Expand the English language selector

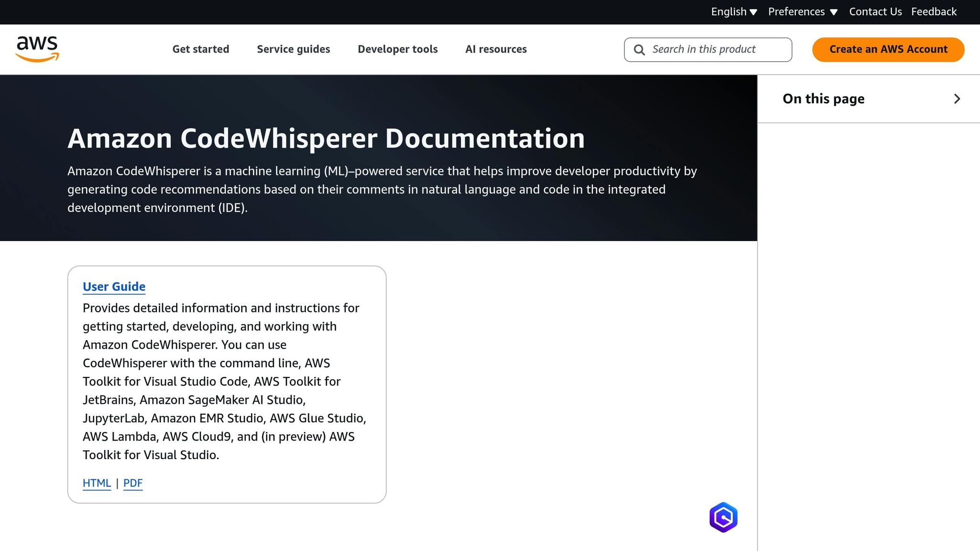728,11
